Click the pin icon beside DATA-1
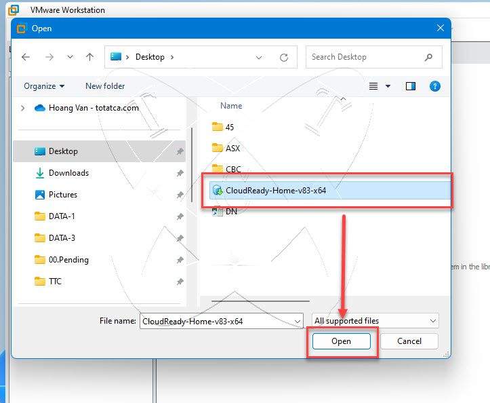Screen dimensions: 490x403 (x=180, y=216)
